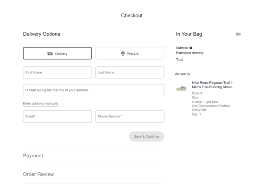Expand the Payment section
This screenshot has width=278, height=196.
33,156
